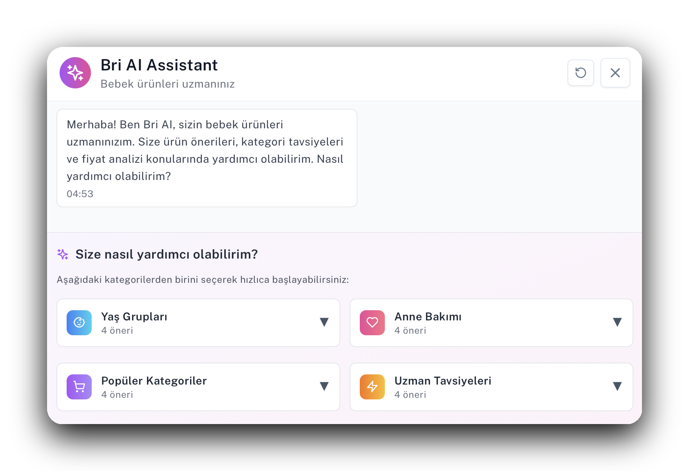Click the '4 öneri' text under Anne Bakımı
The width and height of the screenshot is (689, 471).
410,331
